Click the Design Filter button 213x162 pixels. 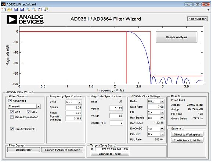24,150
